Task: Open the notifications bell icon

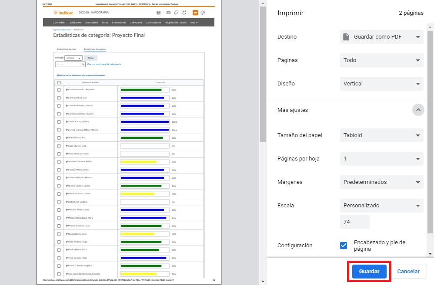Action: click(x=184, y=13)
